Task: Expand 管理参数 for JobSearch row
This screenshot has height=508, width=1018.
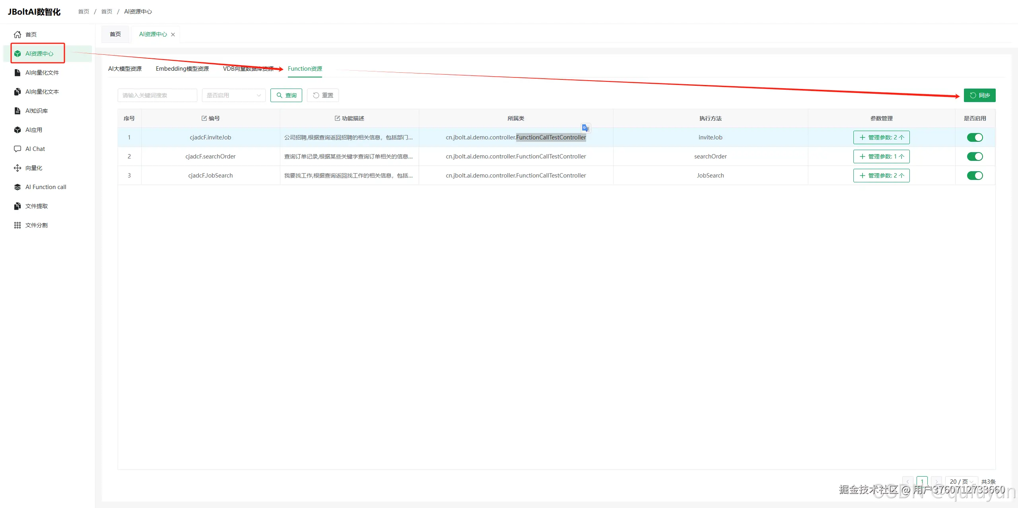Action: click(881, 176)
